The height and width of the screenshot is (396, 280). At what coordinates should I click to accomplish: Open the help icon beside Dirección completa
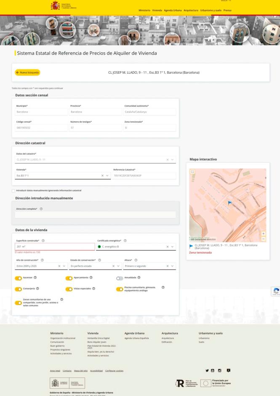[41, 209]
